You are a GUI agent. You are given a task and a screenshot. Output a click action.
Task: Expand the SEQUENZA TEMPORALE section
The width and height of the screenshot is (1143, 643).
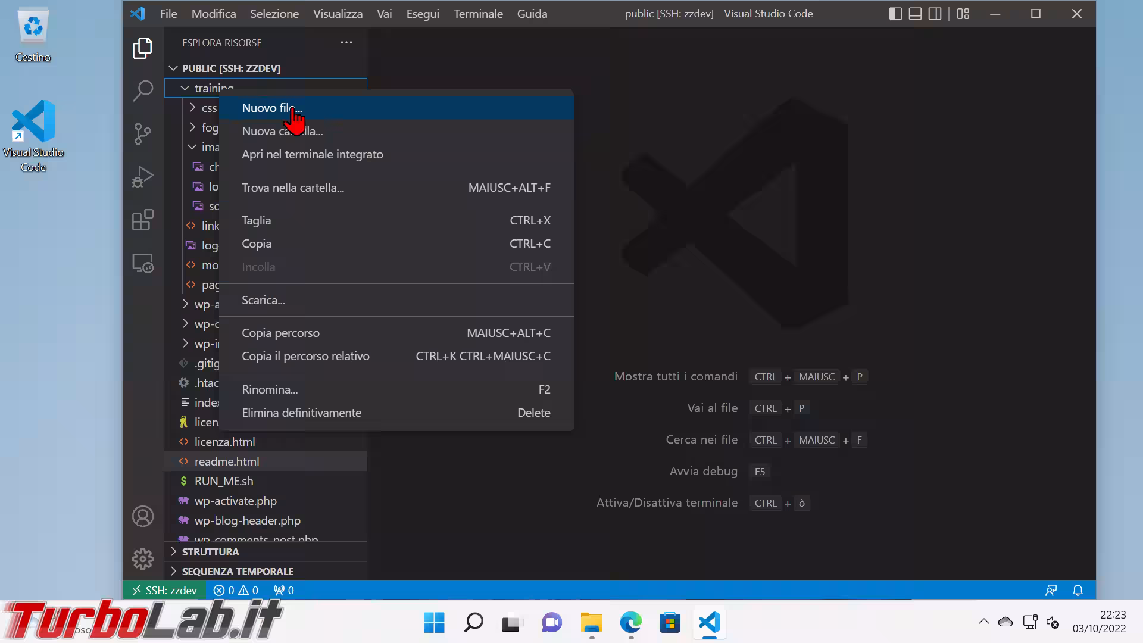237,572
